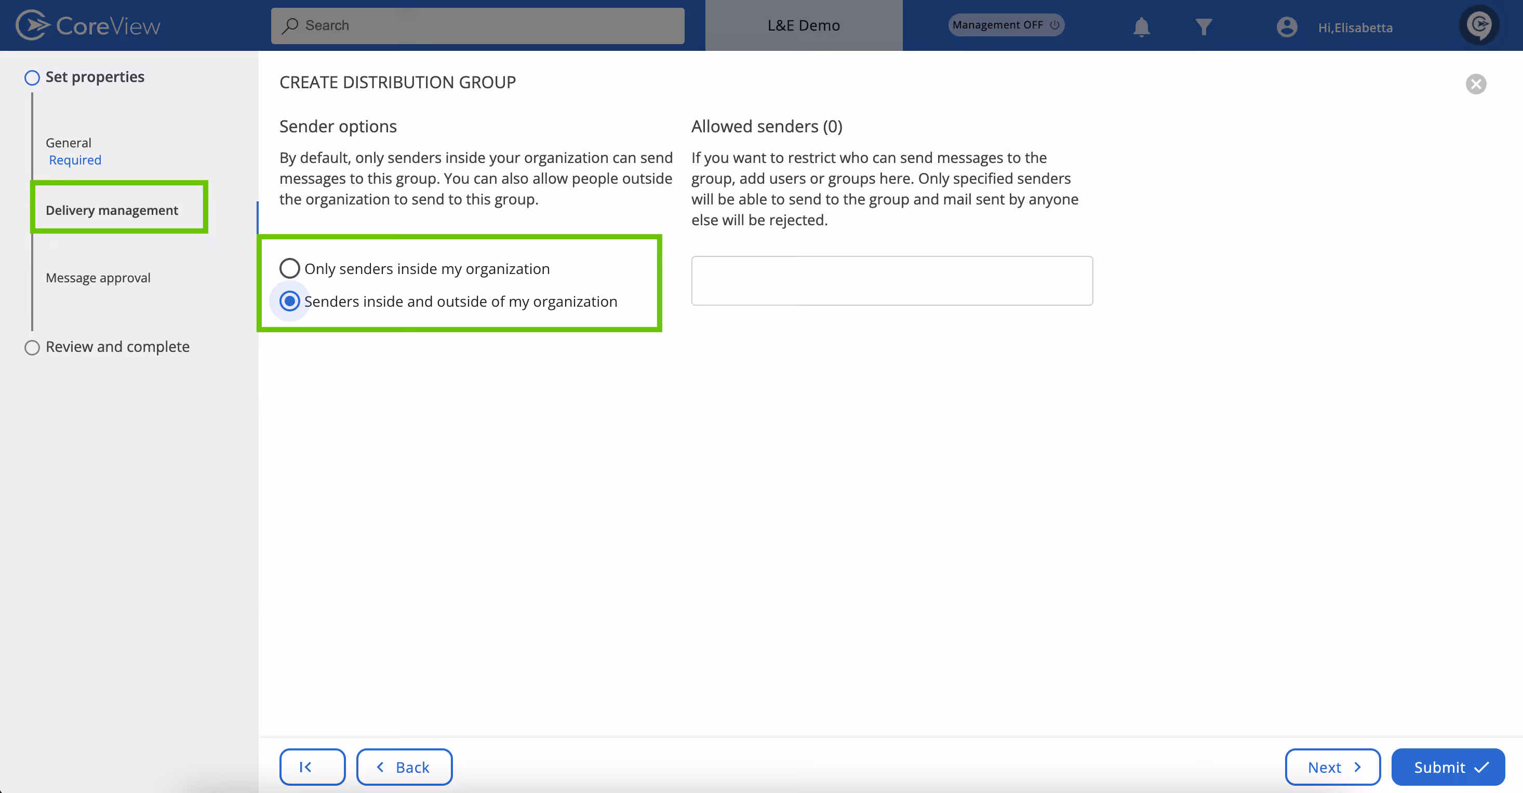Click the CoreView logo icon
Screen dimensions: 1523x793
pos(32,25)
